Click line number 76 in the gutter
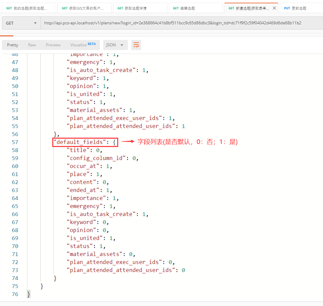This screenshot has height=306, width=323. coord(15,294)
